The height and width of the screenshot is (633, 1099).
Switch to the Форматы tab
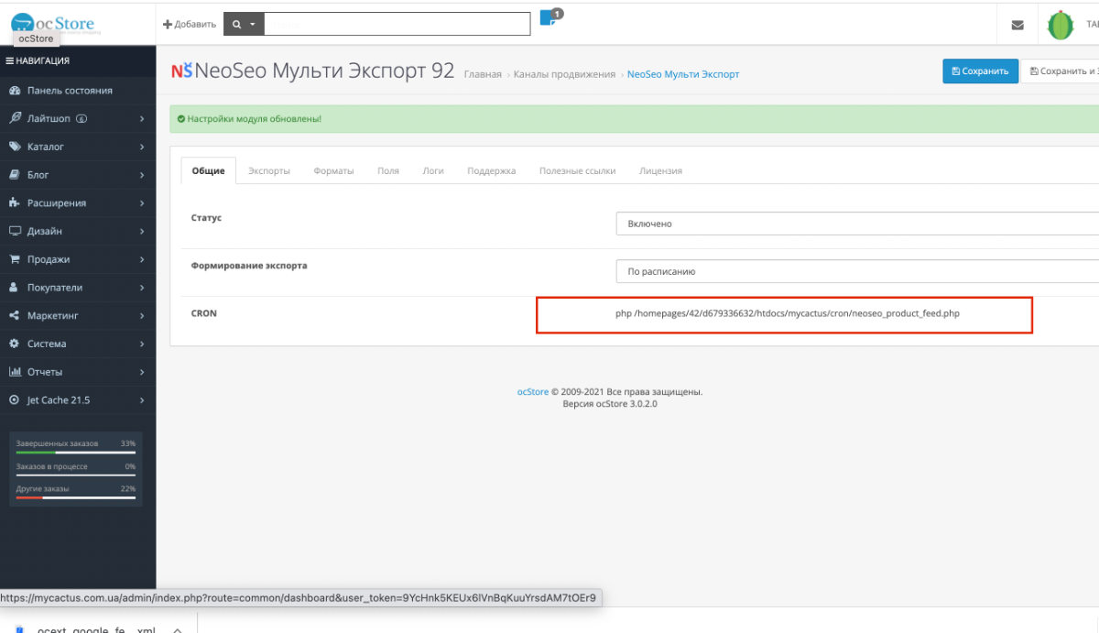(333, 170)
